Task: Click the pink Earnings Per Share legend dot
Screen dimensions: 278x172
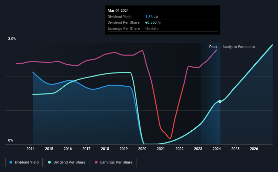Action: point(96,162)
